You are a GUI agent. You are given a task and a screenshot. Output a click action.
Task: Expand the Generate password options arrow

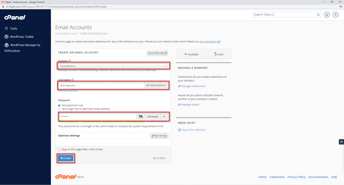[164, 117]
